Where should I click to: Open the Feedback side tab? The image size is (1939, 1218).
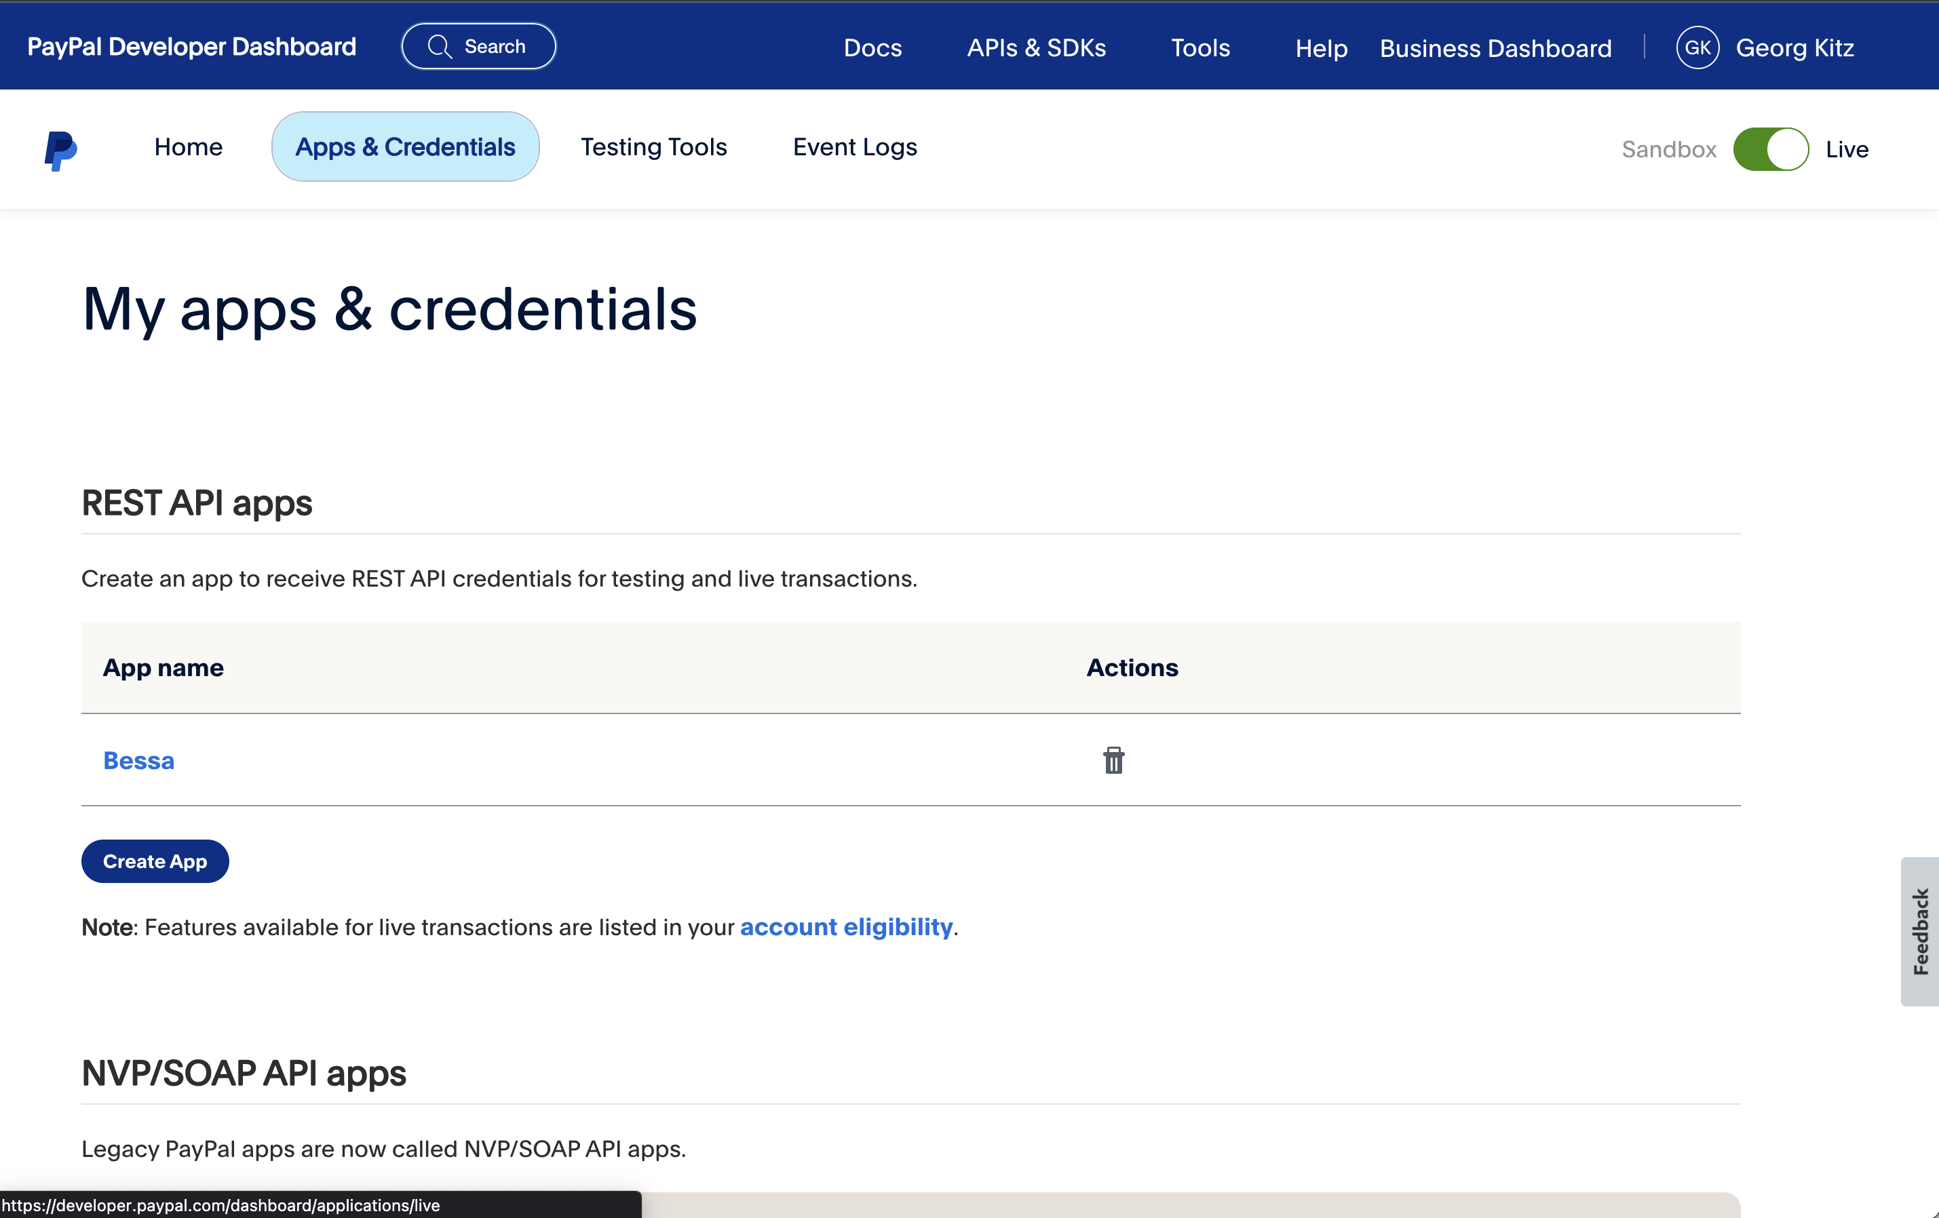1920,931
